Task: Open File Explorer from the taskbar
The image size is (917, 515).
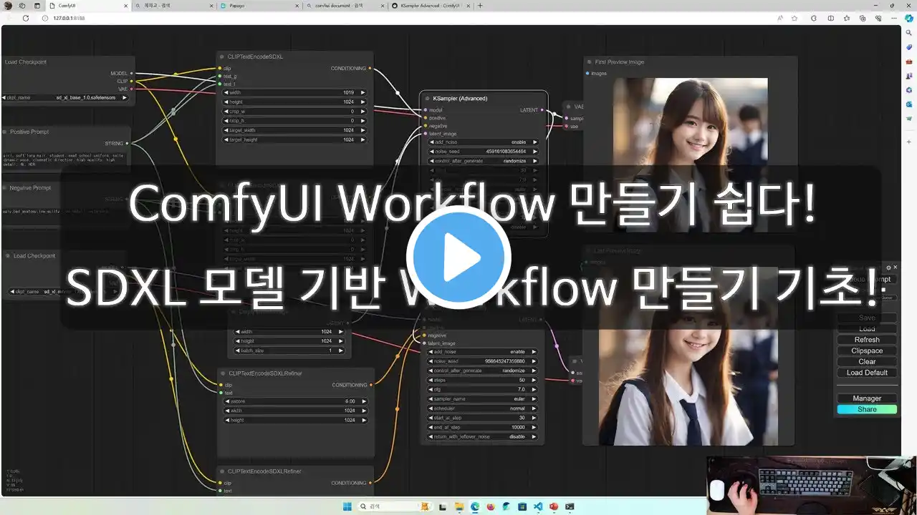Action: (x=458, y=506)
